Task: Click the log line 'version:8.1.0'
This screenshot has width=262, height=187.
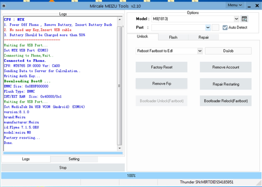Action: tap(16, 112)
